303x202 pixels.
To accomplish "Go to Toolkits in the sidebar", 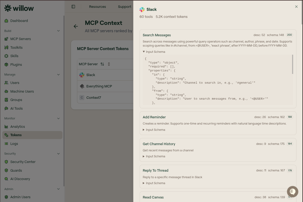I will pos(16,47).
